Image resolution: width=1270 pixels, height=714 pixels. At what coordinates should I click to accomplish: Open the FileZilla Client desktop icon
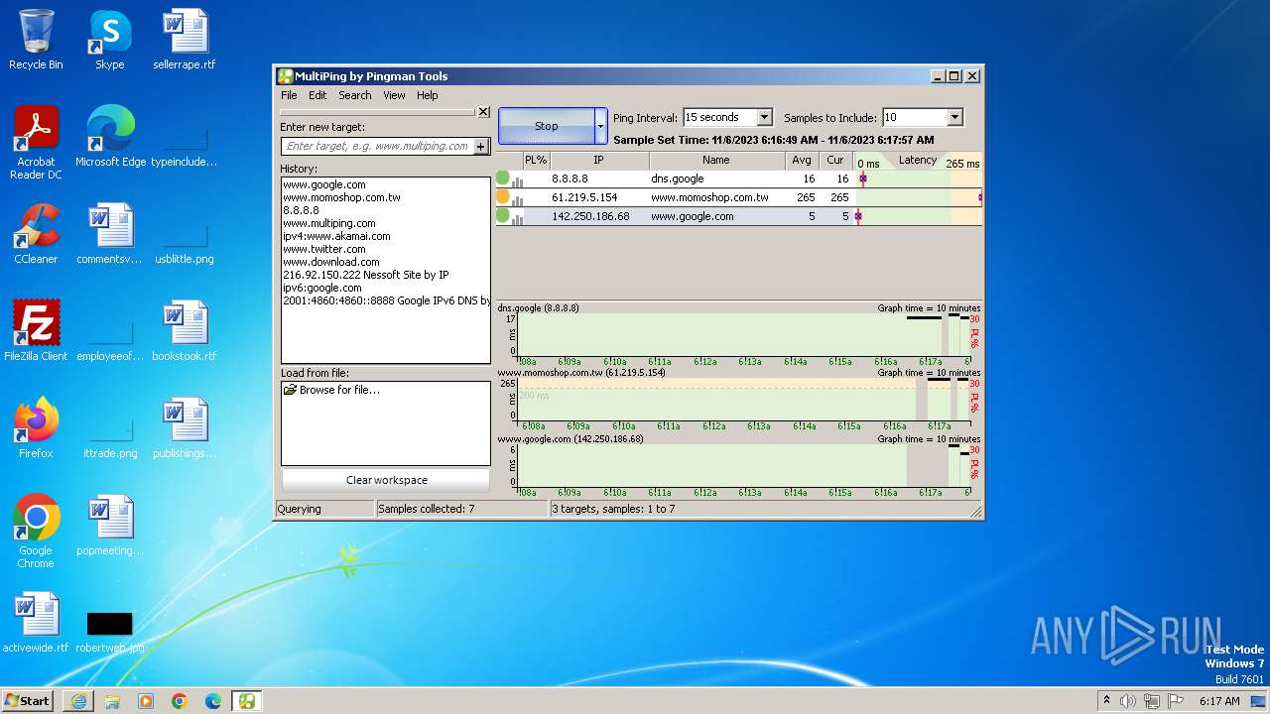click(36, 331)
